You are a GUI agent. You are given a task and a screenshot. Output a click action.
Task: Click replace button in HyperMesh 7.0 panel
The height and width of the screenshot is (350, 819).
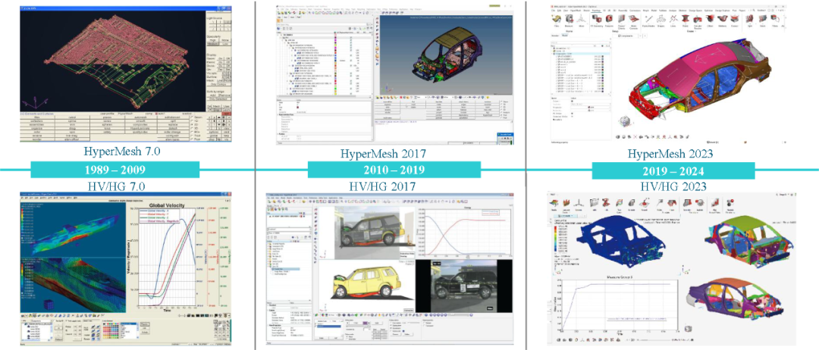(173, 125)
